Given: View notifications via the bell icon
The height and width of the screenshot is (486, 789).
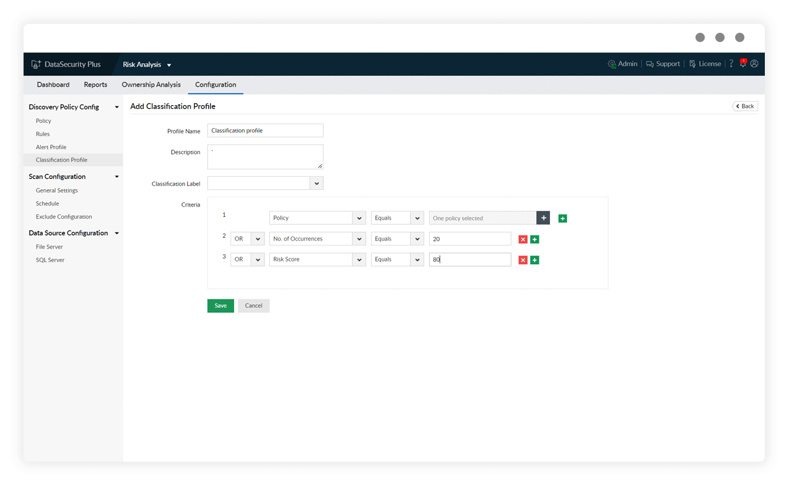Looking at the screenshot, I should pyautogui.click(x=743, y=64).
